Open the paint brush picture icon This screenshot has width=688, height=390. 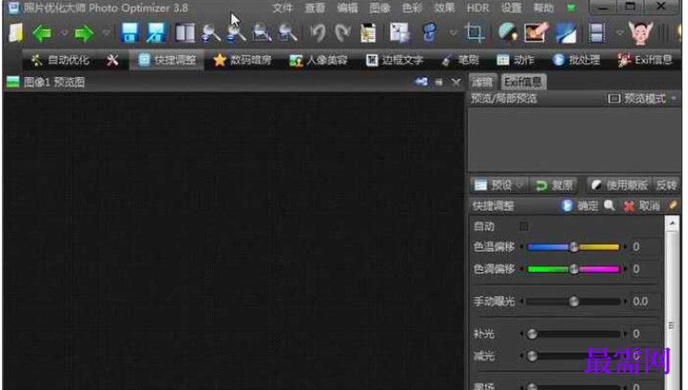point(536,32)
